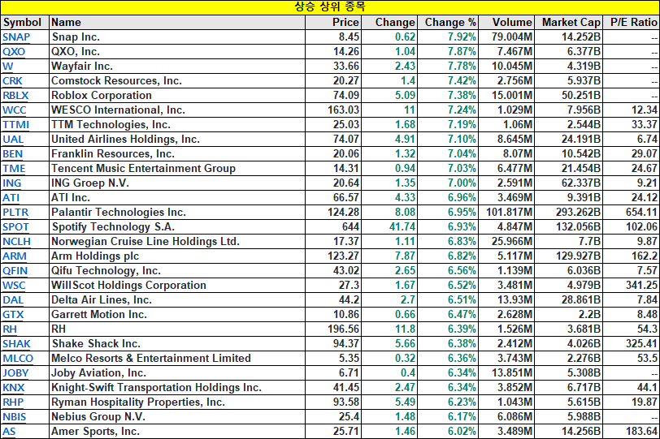Follow the WCC ticker link
This screenshot has width=660, height=439.
pyautogui.click(x=15, y=110)
